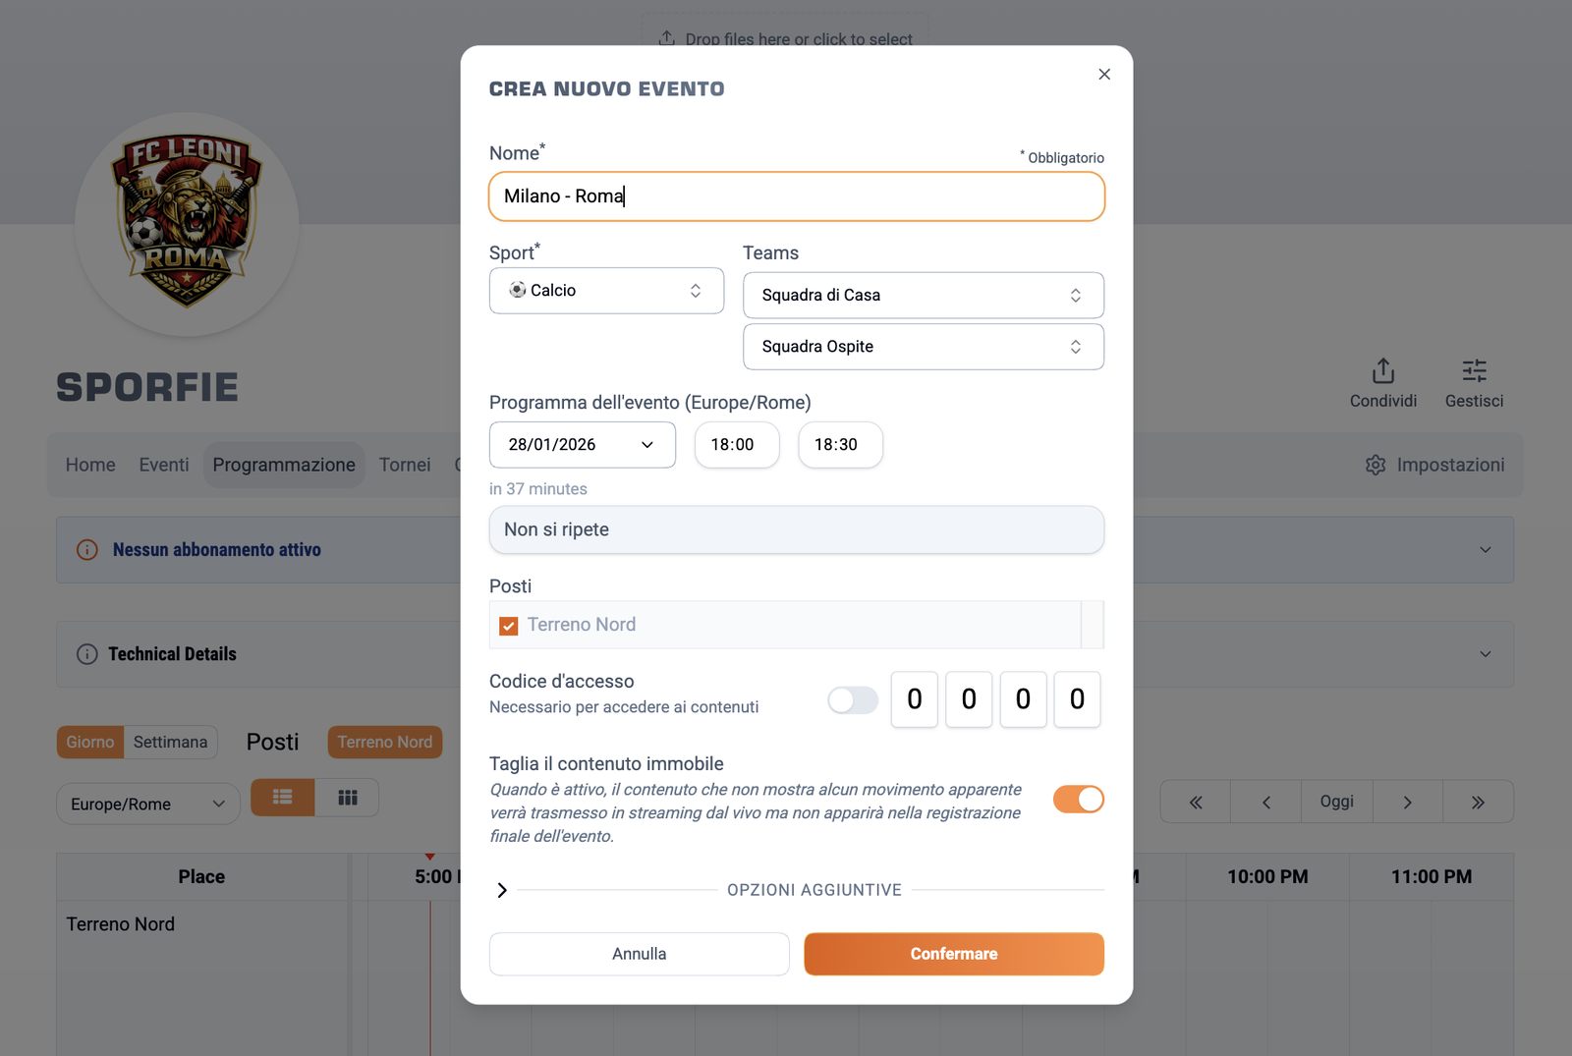Screen dimensions: 1572x1056
Task: Uncheck the Terreno Nord checkbox
Action: click(x=509, y=626)
